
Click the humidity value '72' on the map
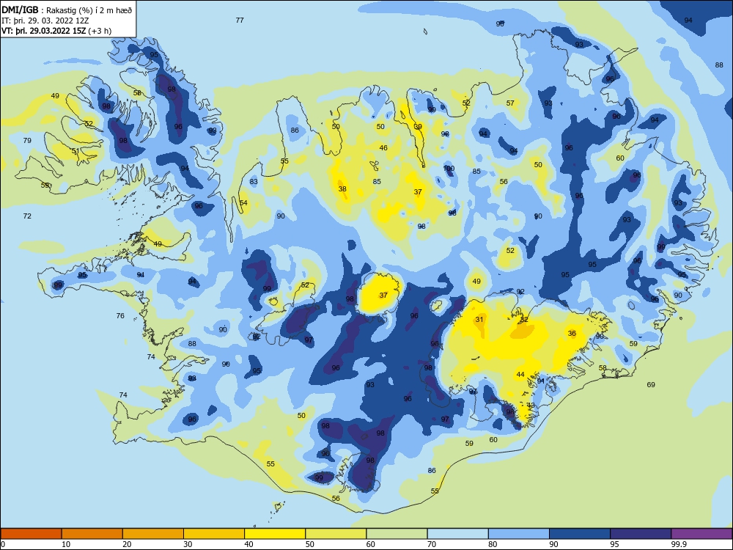click(27, 216)
